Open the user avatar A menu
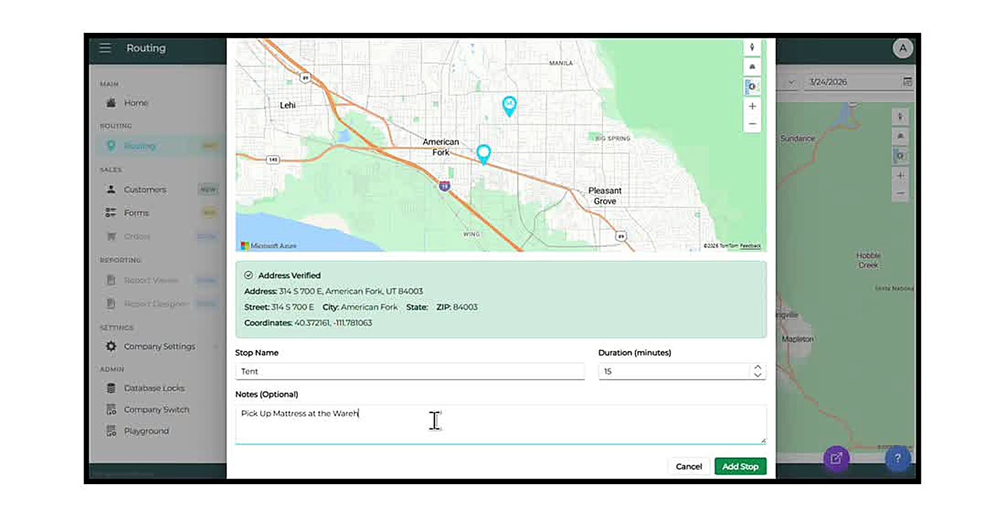 (x=902, y=48)
